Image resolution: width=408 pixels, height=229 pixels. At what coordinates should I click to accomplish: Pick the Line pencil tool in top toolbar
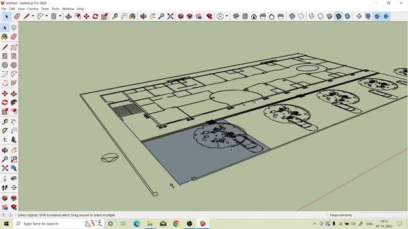pyautogui.click(x=26, y=17)
